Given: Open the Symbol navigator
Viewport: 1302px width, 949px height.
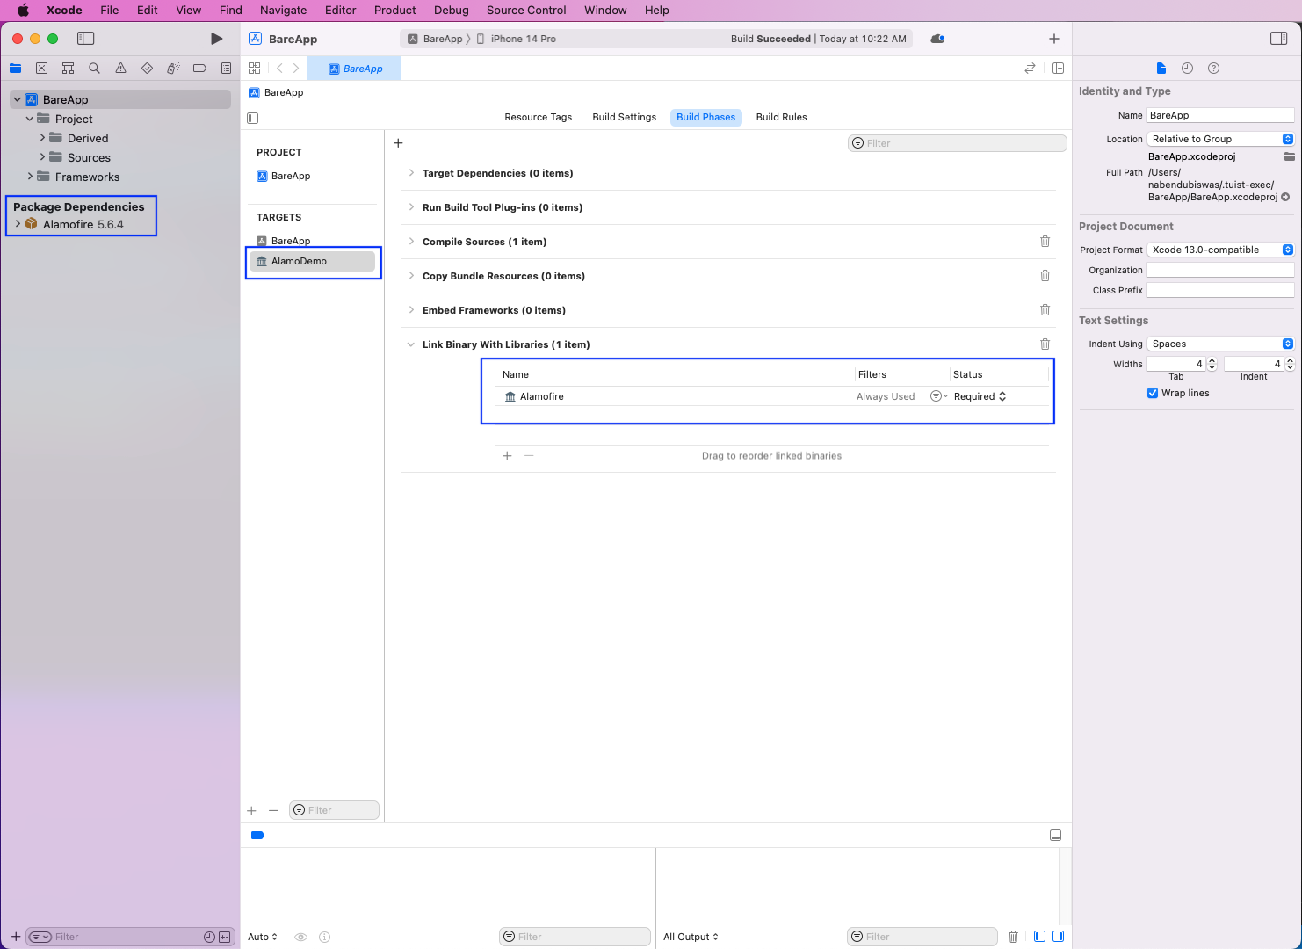Looking at the screenshot, I should point(68,69).
